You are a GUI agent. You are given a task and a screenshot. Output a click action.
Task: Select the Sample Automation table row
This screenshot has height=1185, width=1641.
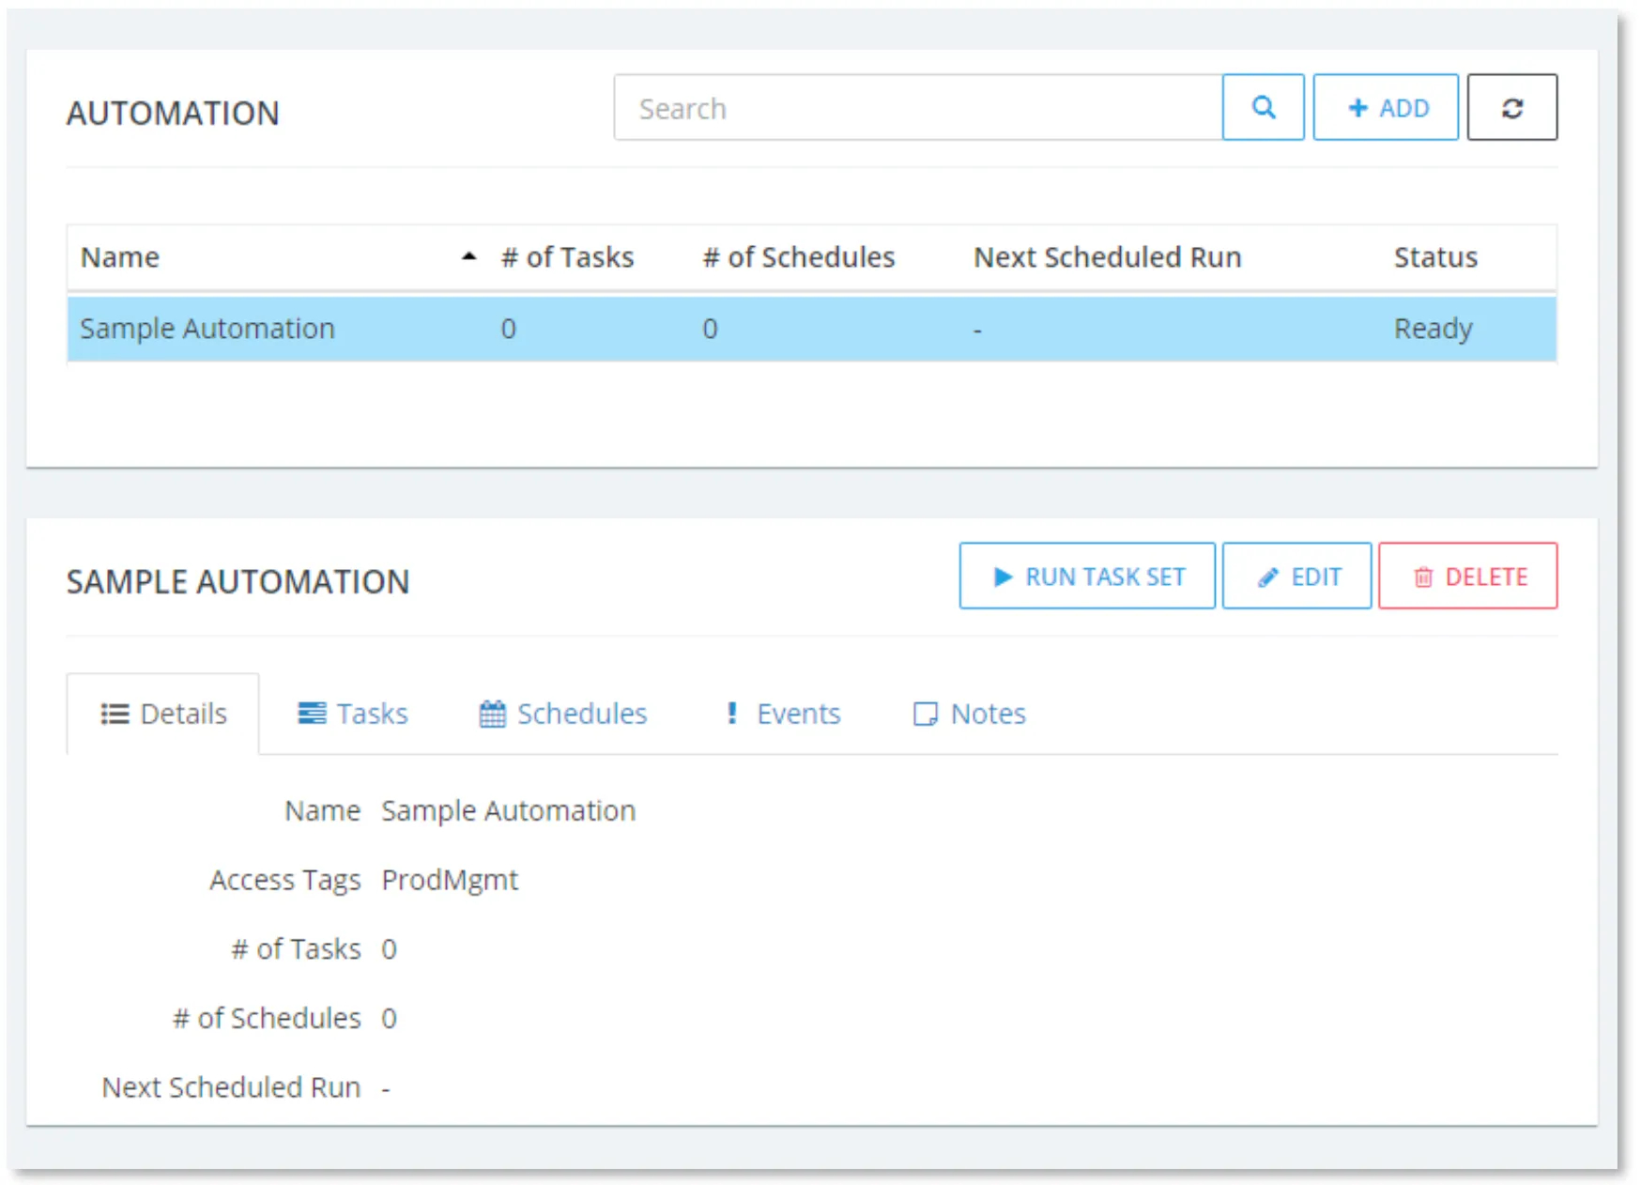point(812,329)
